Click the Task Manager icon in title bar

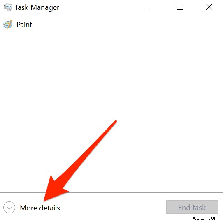[x=8, y=7]
